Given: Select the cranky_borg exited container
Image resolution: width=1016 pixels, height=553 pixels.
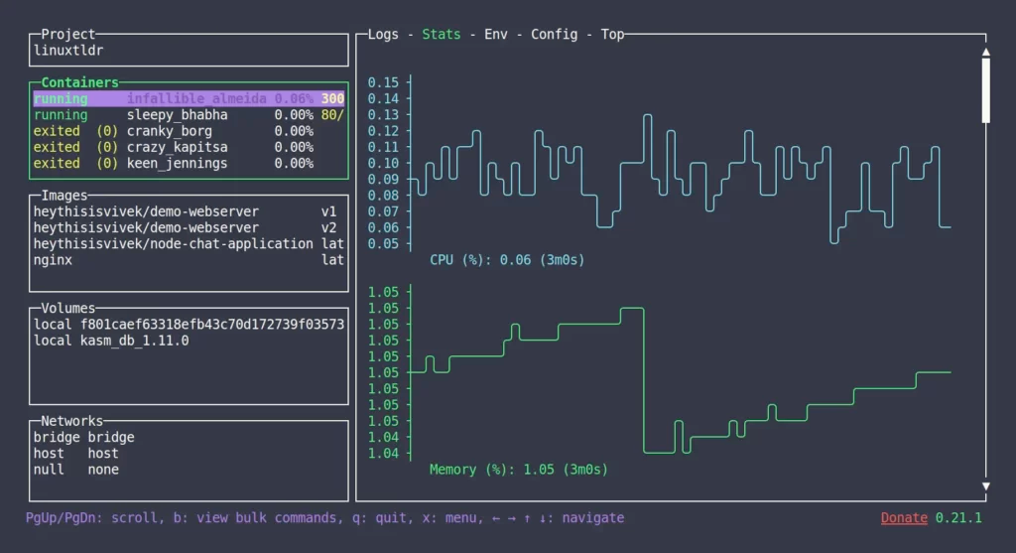Looking at the screenshot, I should 189,131.
